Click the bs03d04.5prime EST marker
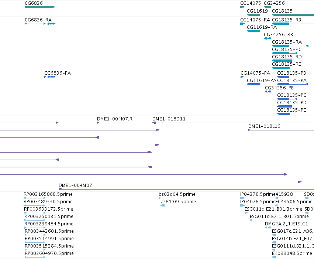 tap(160, 198)
